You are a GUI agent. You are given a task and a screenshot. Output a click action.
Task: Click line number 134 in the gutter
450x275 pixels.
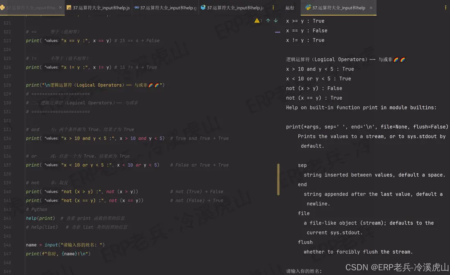[x=7, y=138]
